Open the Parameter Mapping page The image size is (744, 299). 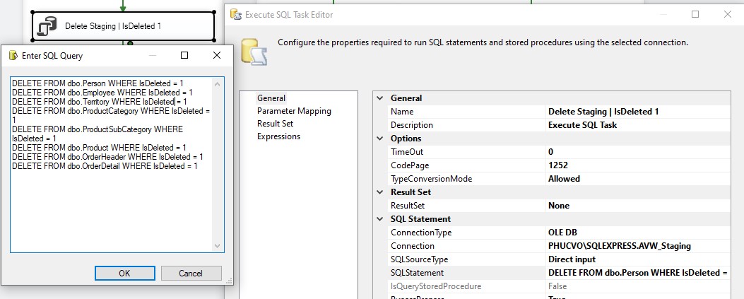tap(294, 111)
